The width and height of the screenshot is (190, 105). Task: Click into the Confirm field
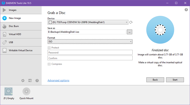[x=90, y=58]
